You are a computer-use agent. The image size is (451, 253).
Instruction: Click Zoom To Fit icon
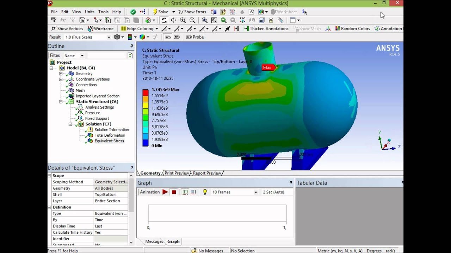point(205,20)
